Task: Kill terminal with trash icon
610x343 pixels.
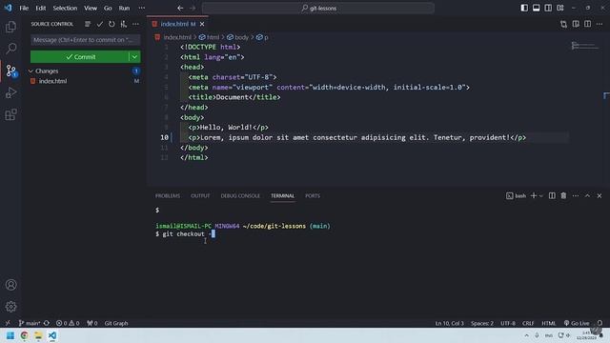Action: [x=563, y=196]
